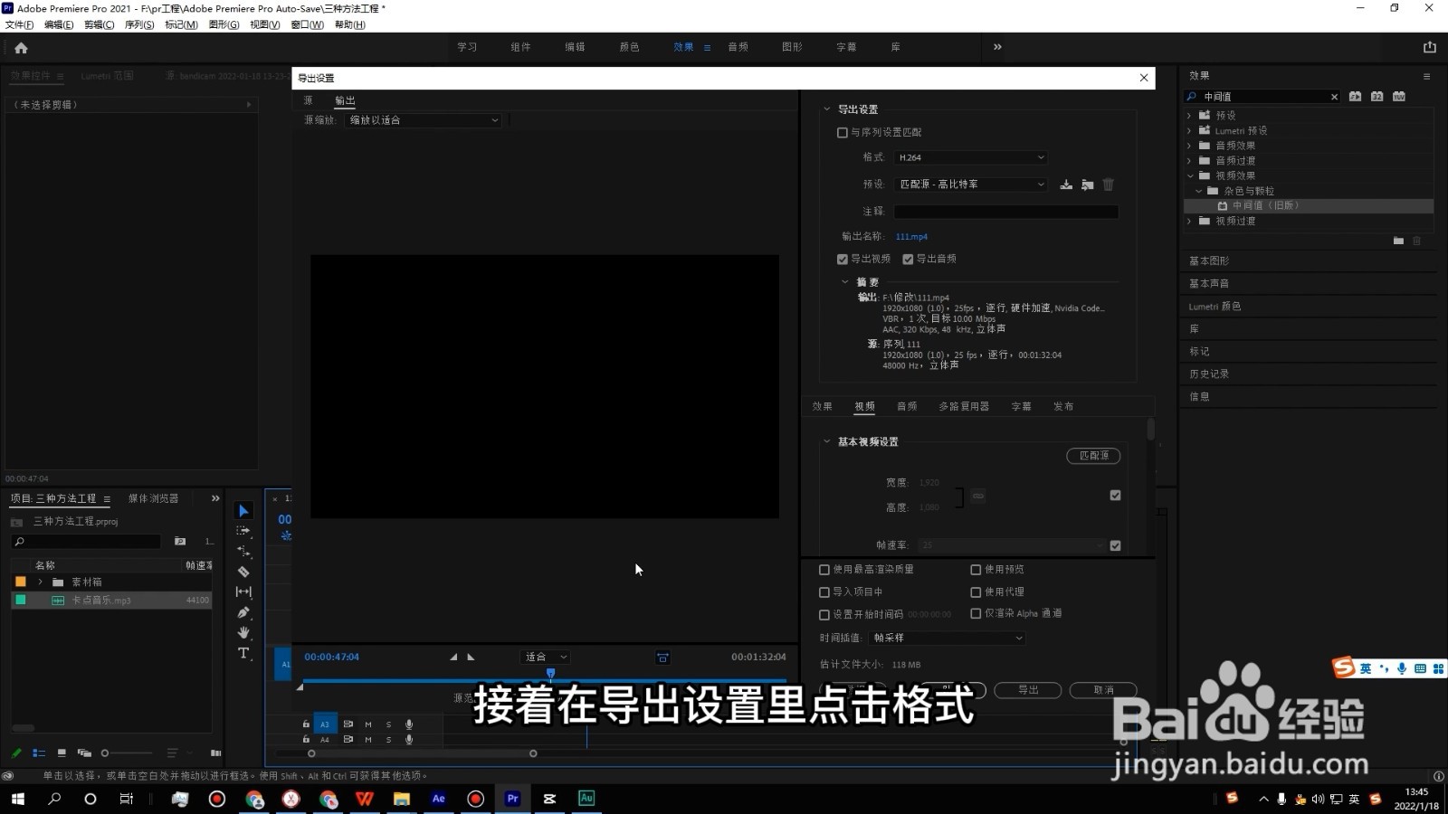This screenshot has width=1448, height=814.
Task: Enable the 使用最高渲染质量 checkbox
Action: [x=824, y=569]
